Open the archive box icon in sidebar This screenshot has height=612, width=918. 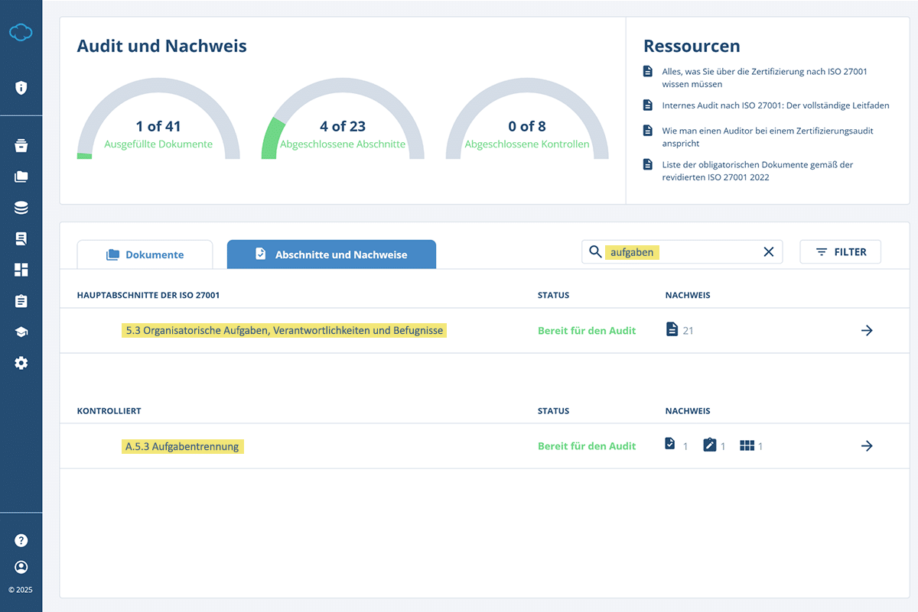(21, 145)
